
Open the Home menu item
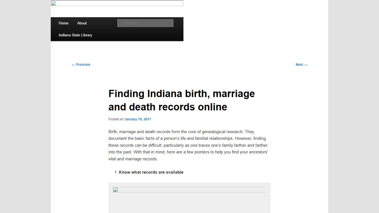click(64, 23)
